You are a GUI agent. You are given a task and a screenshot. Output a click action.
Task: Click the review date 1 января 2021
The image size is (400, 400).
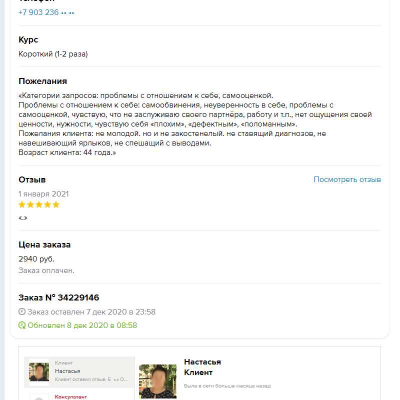[43, 193]
